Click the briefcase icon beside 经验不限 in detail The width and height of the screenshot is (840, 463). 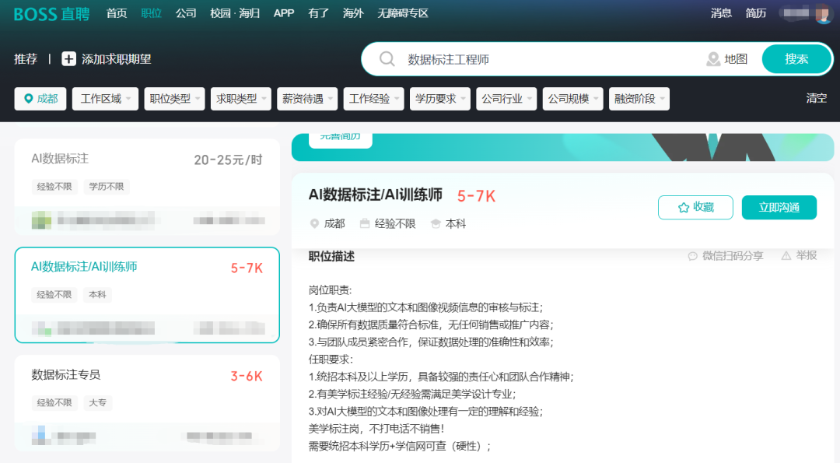tap(365, 223)
